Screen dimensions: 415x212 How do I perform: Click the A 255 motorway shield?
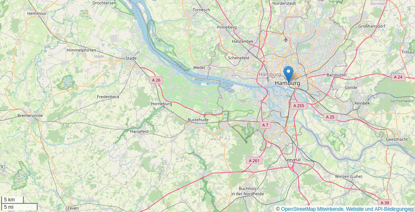[299, 106]
